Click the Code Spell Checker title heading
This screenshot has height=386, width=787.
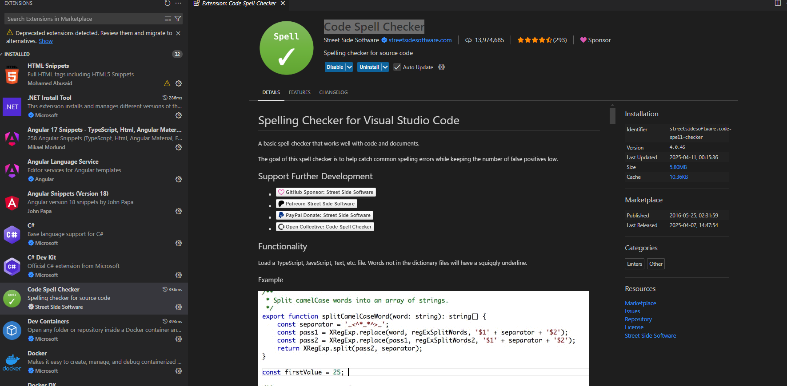[374, 27]
